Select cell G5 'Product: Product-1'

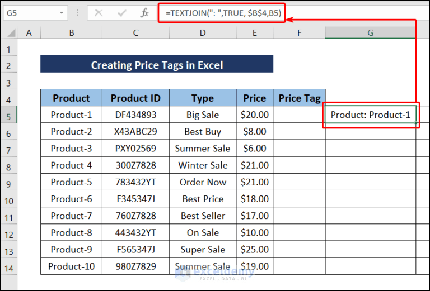pos(371,115)
